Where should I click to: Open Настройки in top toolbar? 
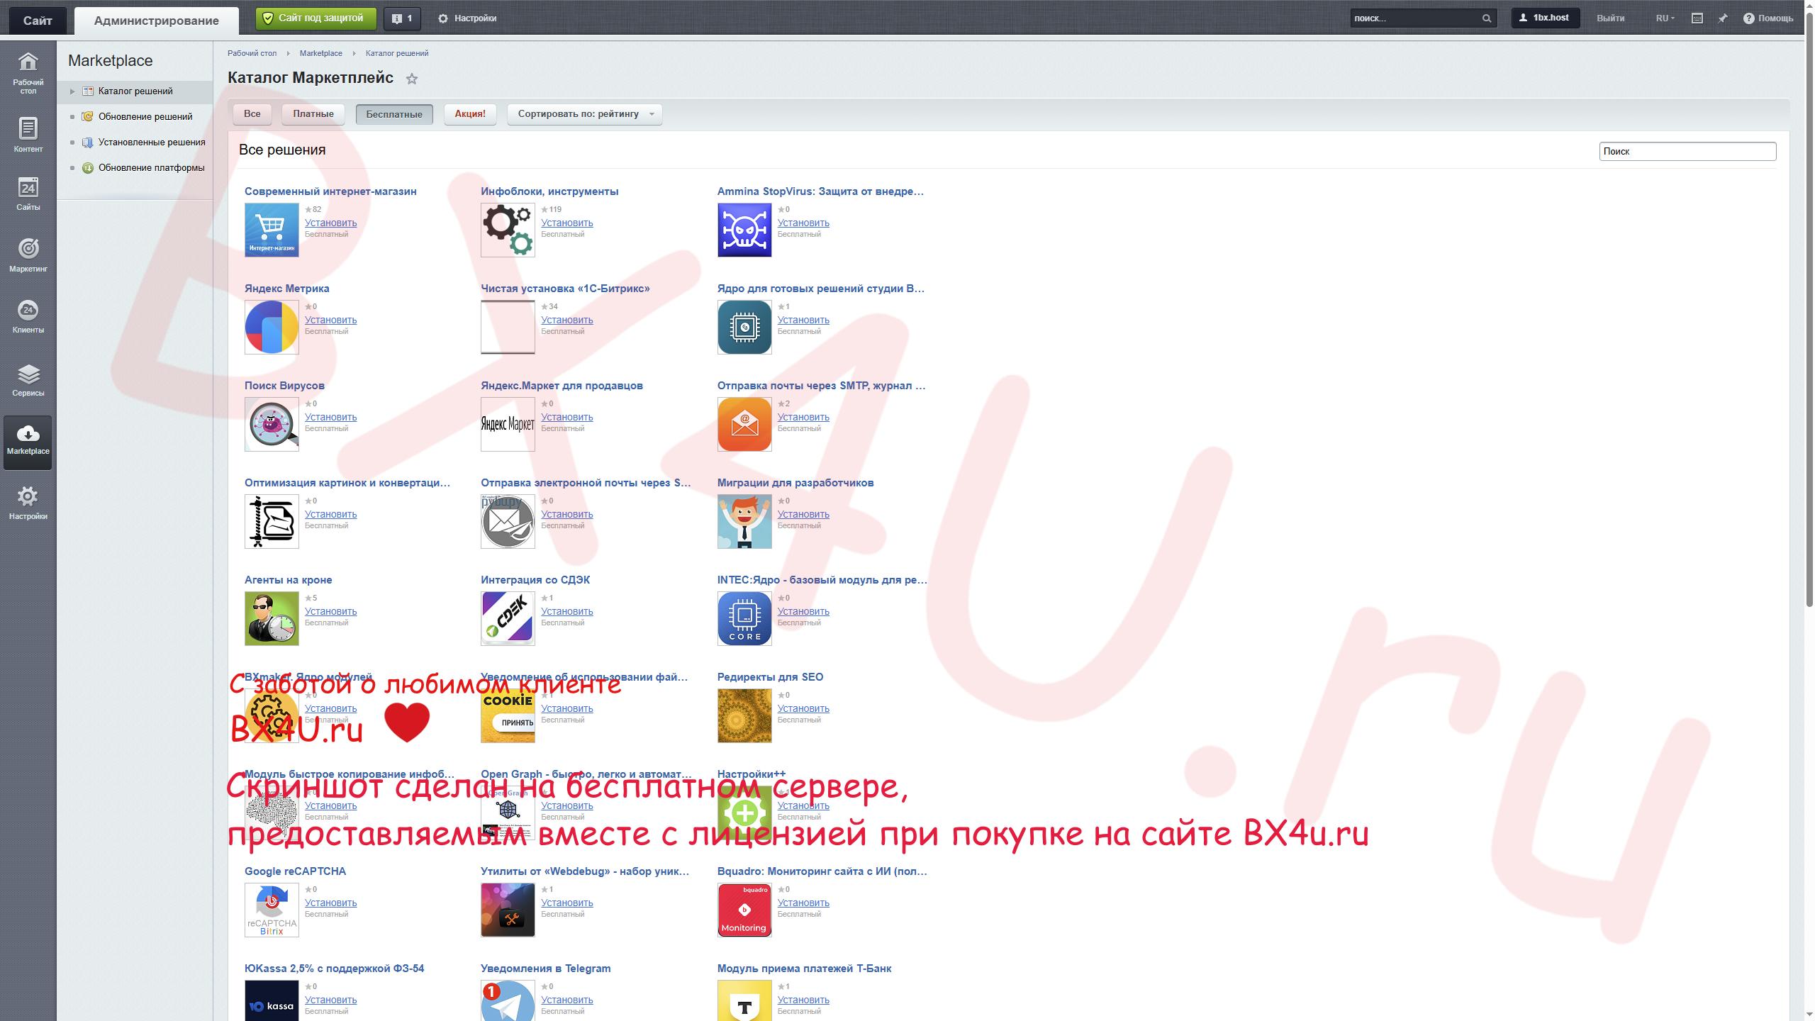tap(467, 18)
